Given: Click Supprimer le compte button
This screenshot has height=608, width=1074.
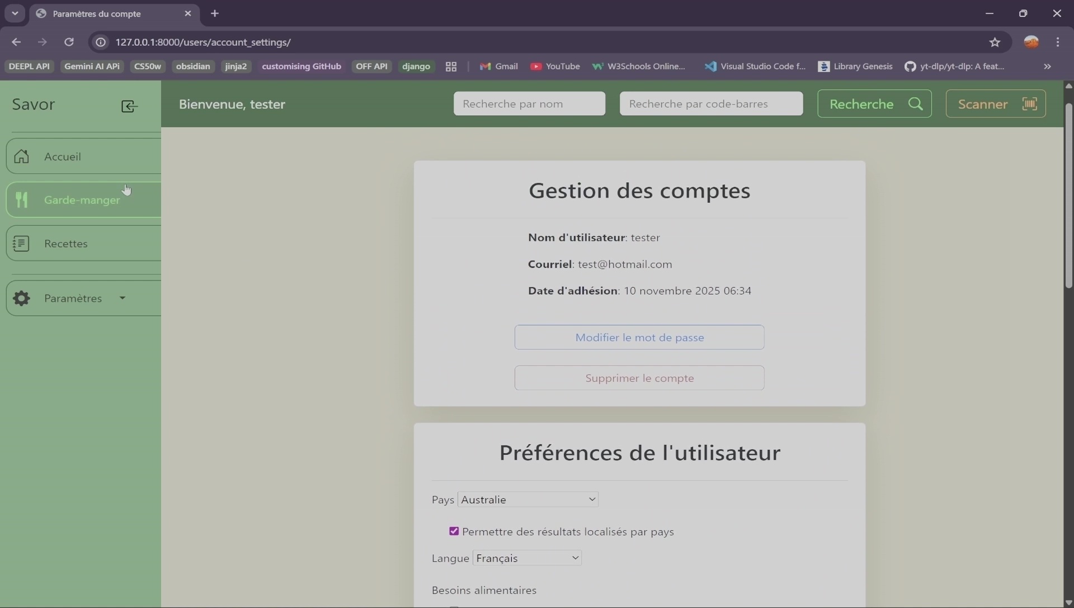Looking at the screenshot, I should pyautogui.click(x=639, y=378).
